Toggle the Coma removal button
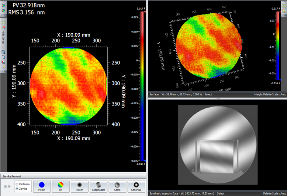 (x=117, y=186)
